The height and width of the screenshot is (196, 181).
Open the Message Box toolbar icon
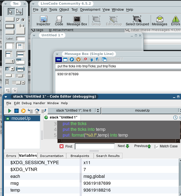[x=77, y=21]
